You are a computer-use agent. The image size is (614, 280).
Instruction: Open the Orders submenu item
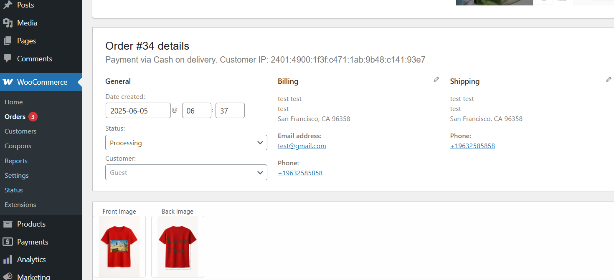coord(15,117)
